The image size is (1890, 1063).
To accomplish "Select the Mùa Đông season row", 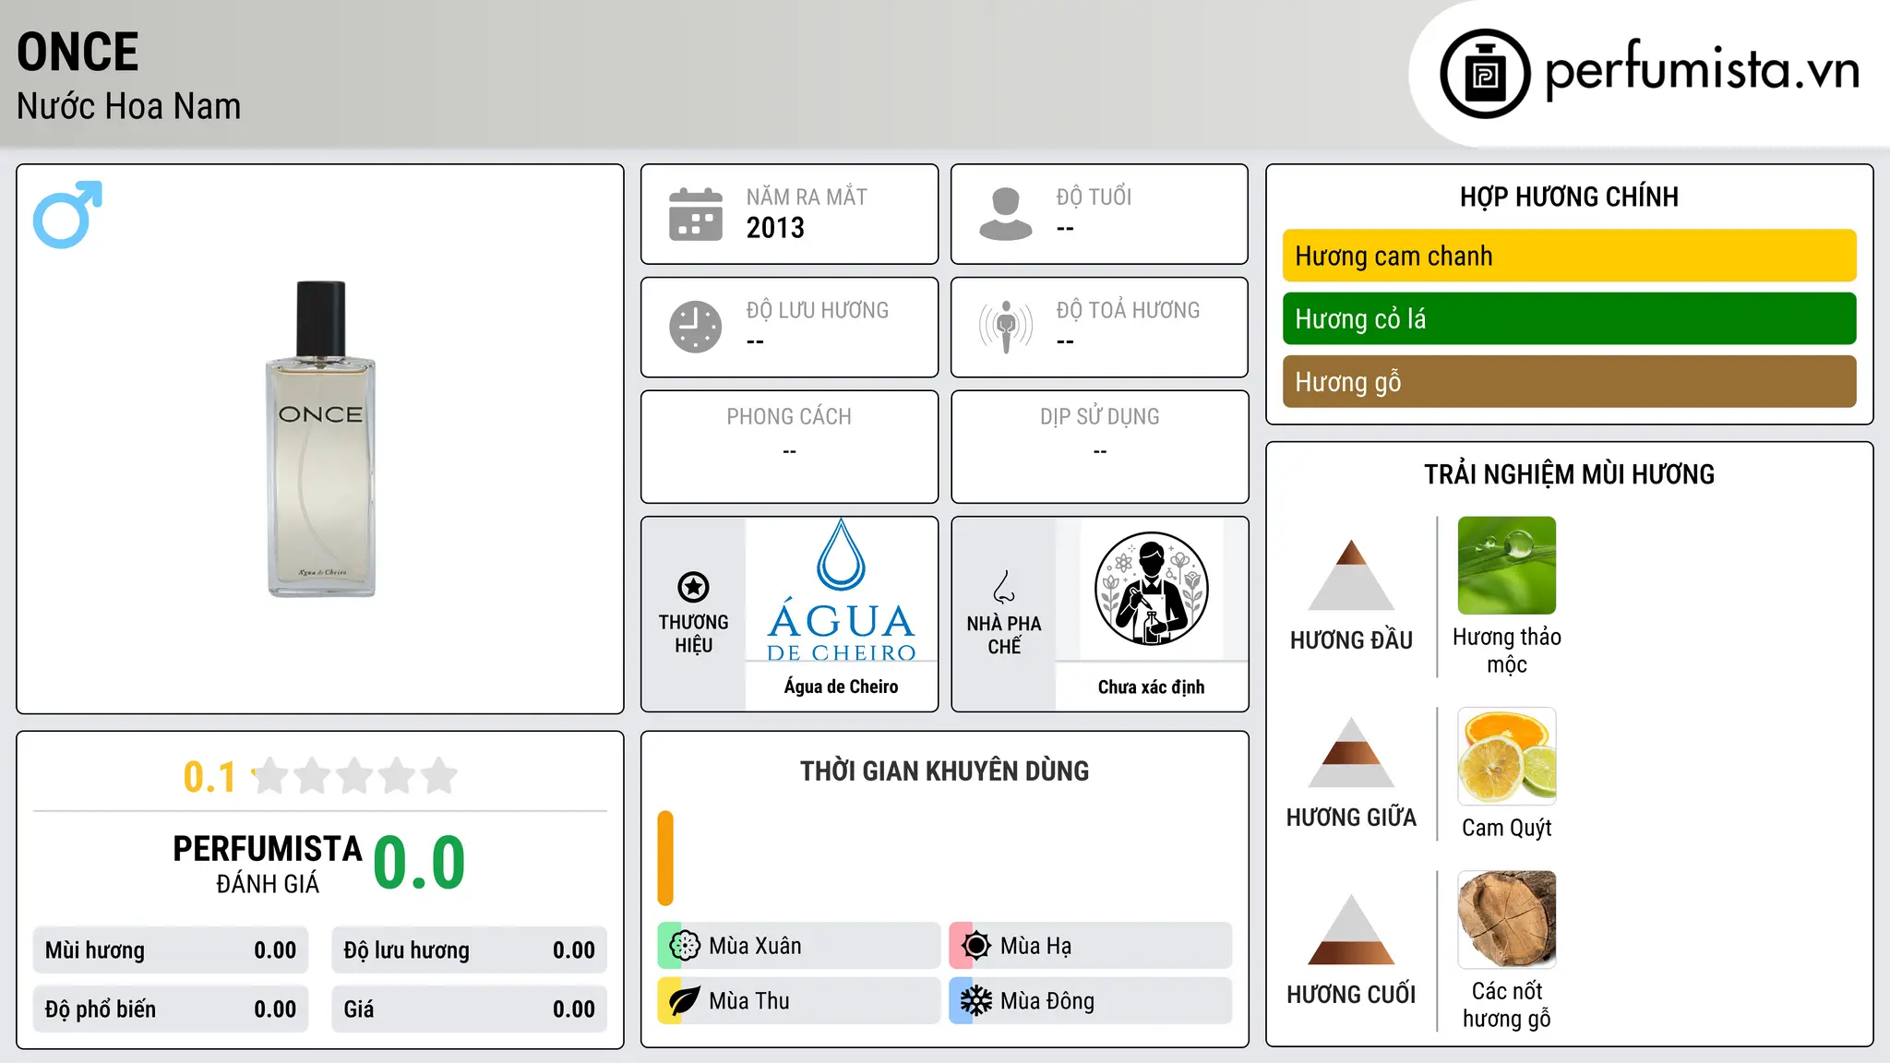I will pyautogui.click(x=1091, y=1001).
